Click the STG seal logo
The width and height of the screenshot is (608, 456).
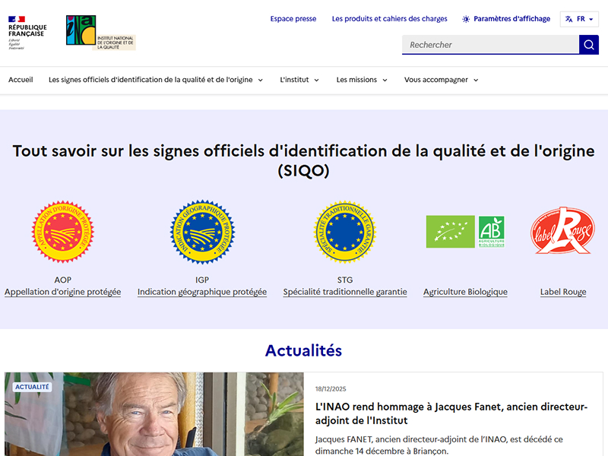(345, 232)
